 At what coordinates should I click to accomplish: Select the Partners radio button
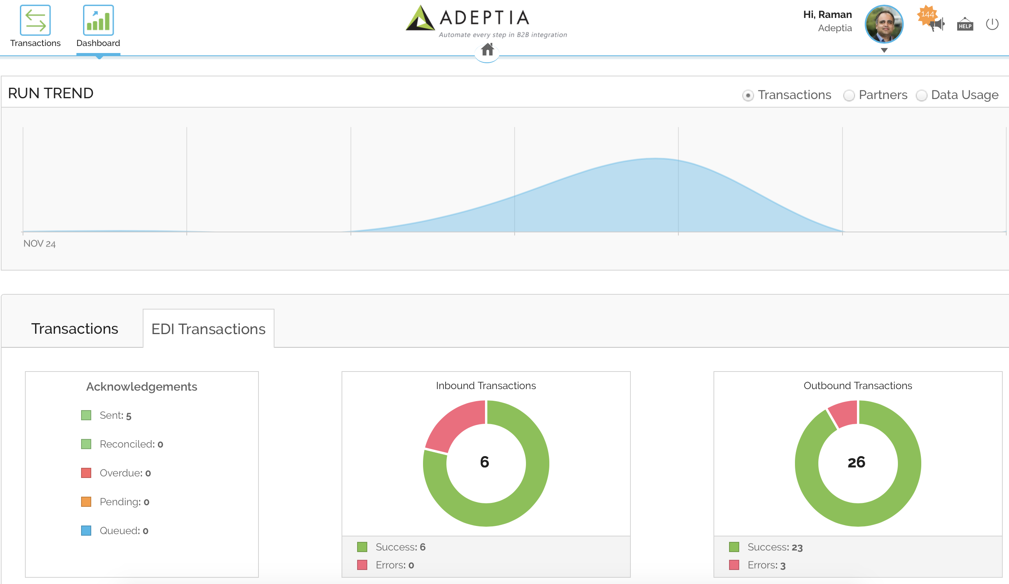tap(848, 96)
